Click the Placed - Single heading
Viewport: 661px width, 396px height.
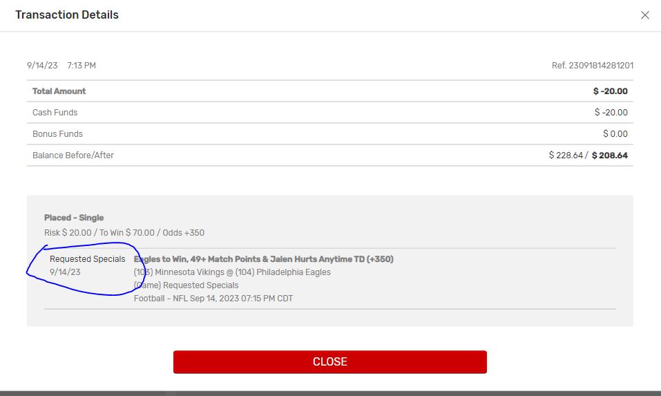[74, 218]
